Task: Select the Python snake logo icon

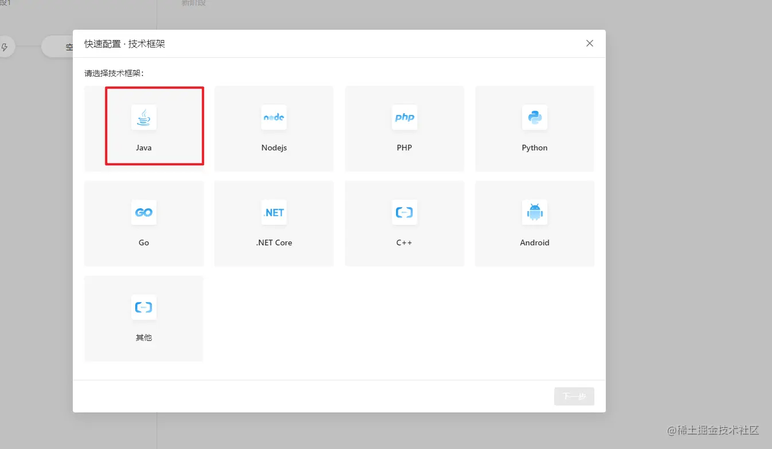Action: 535,117
